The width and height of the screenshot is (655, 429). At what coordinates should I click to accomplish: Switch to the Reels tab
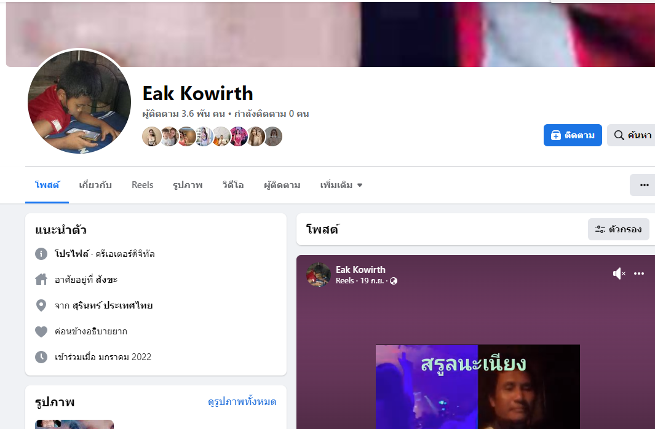(143, 185)
